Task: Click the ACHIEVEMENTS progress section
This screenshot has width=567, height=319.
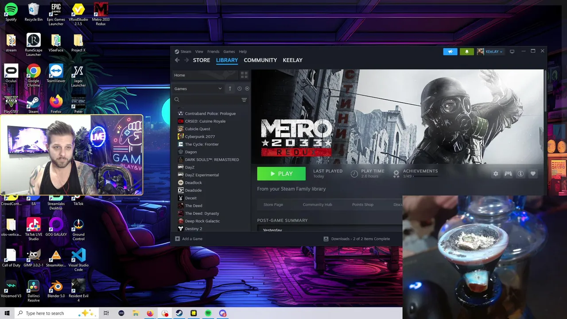Action: (416, 174)
